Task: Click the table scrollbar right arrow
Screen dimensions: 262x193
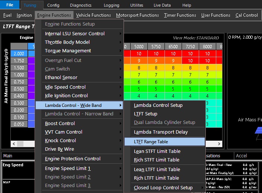Action: tap(219, 144)
